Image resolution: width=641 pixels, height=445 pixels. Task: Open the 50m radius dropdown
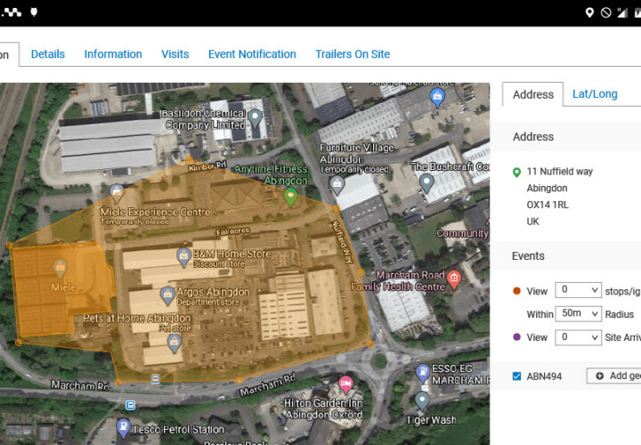(x=578, y=313)
